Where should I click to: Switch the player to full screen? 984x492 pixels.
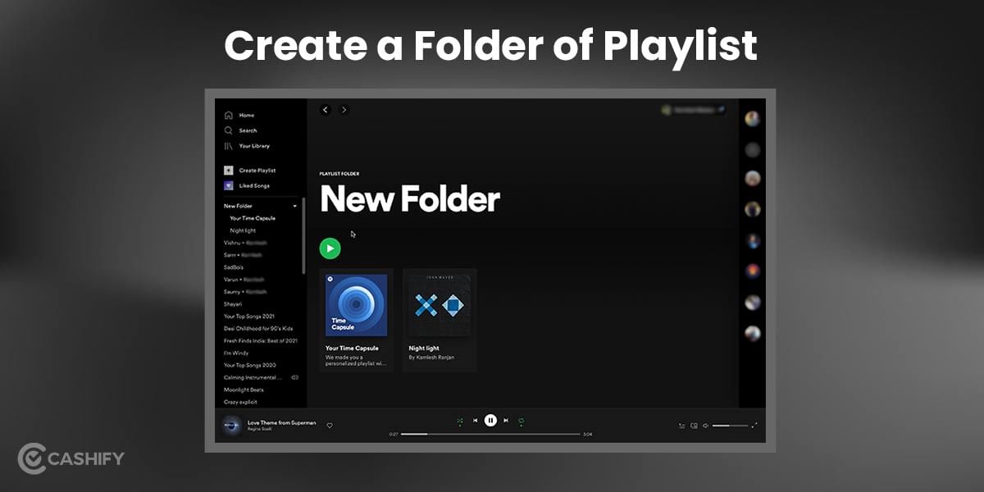click(x=754, y=426)
